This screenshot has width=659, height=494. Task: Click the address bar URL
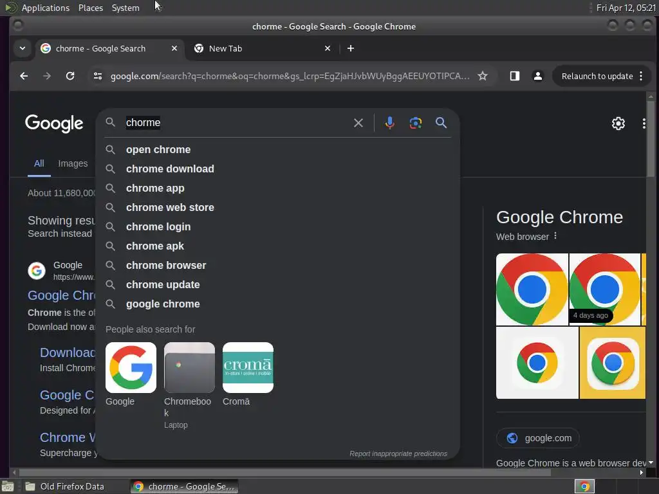click(290, 76)
